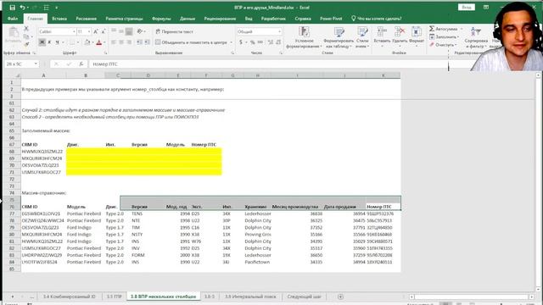Click the Cut scissors icon
Viewport: 543px width, 305px height.
pyautogui.click(x=26, y=29)
